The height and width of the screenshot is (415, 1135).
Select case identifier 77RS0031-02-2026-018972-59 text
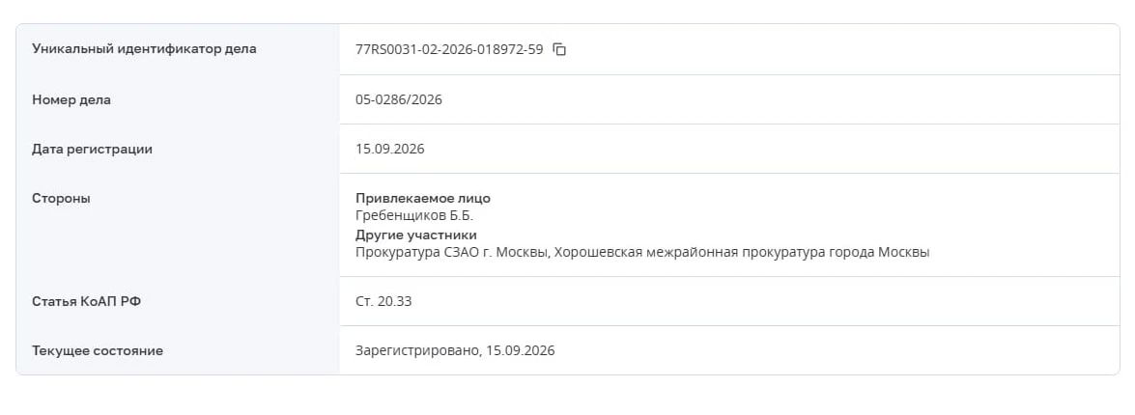449,50
